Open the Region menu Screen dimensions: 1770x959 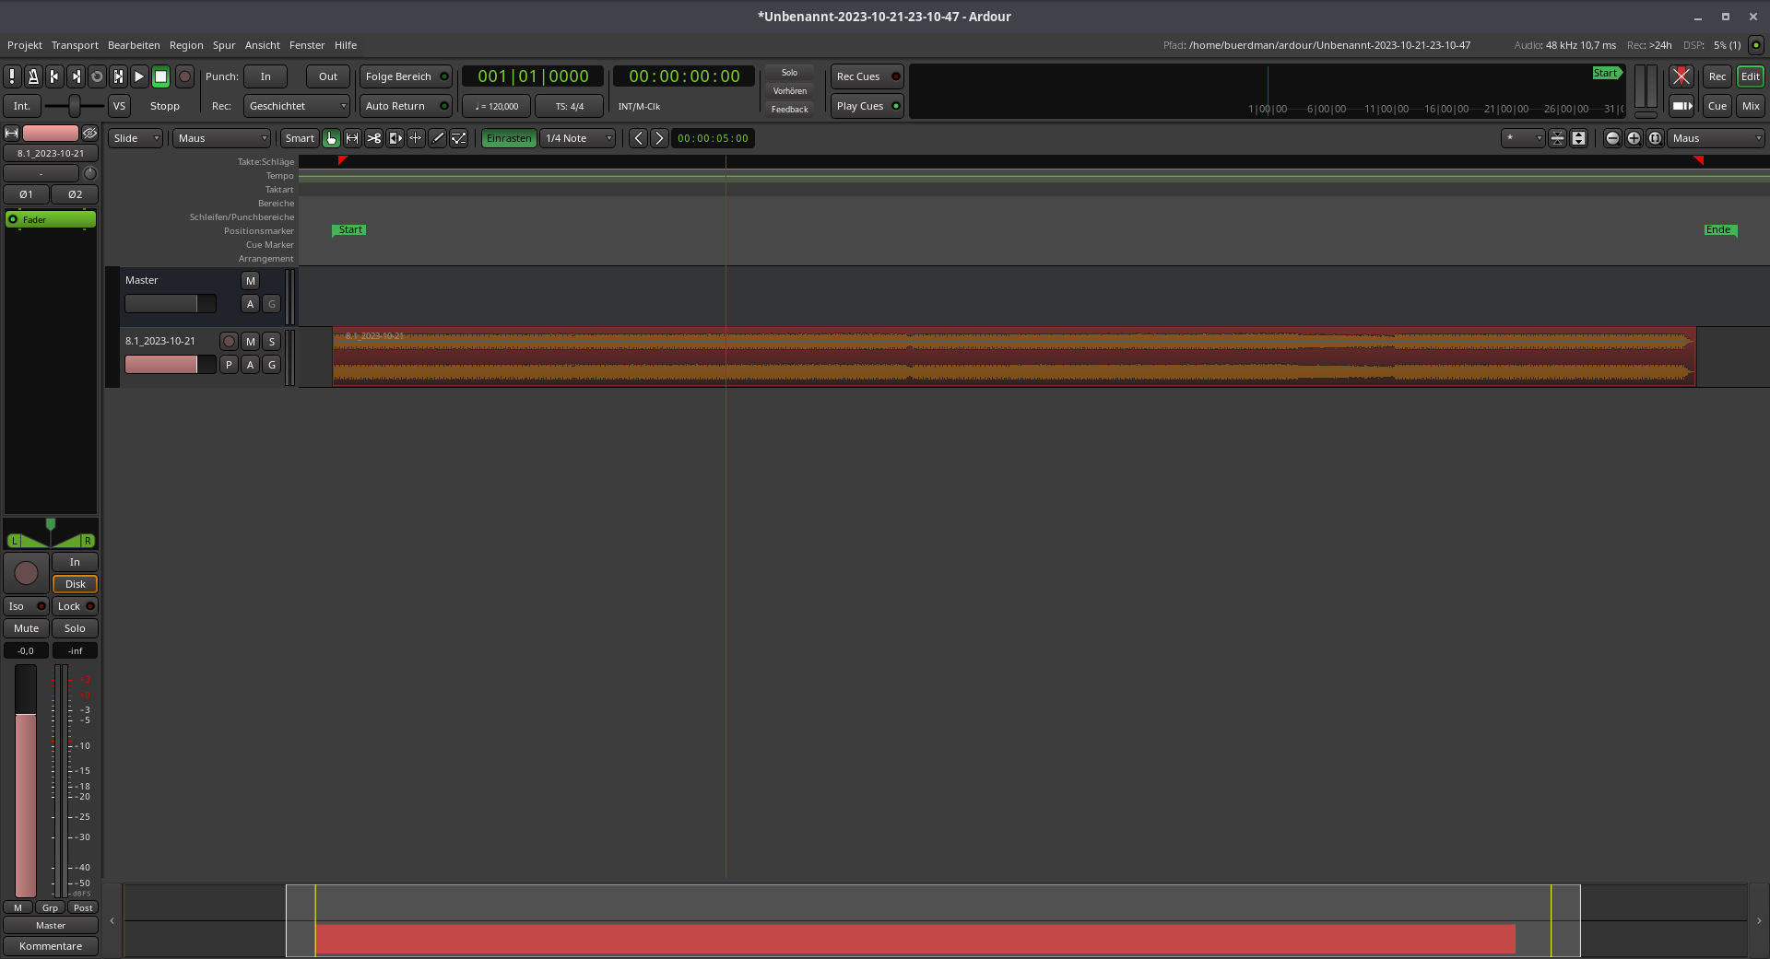coord(186,45)
